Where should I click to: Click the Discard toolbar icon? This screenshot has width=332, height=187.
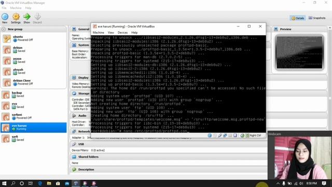pyautogui.click(x=37, y=17)
